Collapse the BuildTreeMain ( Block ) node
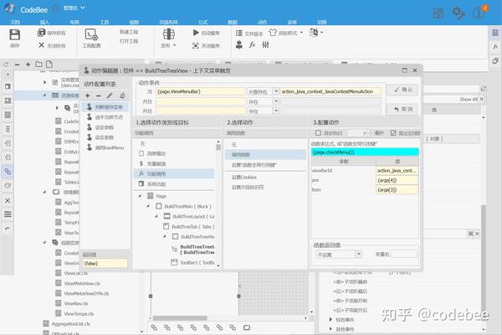The width and height of the screenshot is (502, 335). (148, 206)
